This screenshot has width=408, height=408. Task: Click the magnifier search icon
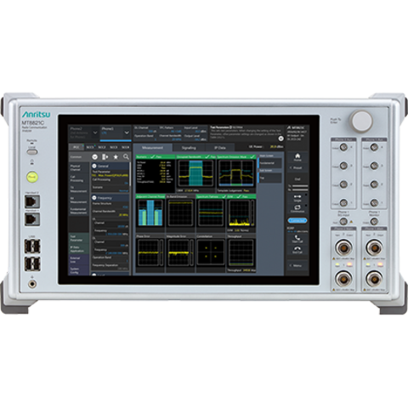[126, 156]
